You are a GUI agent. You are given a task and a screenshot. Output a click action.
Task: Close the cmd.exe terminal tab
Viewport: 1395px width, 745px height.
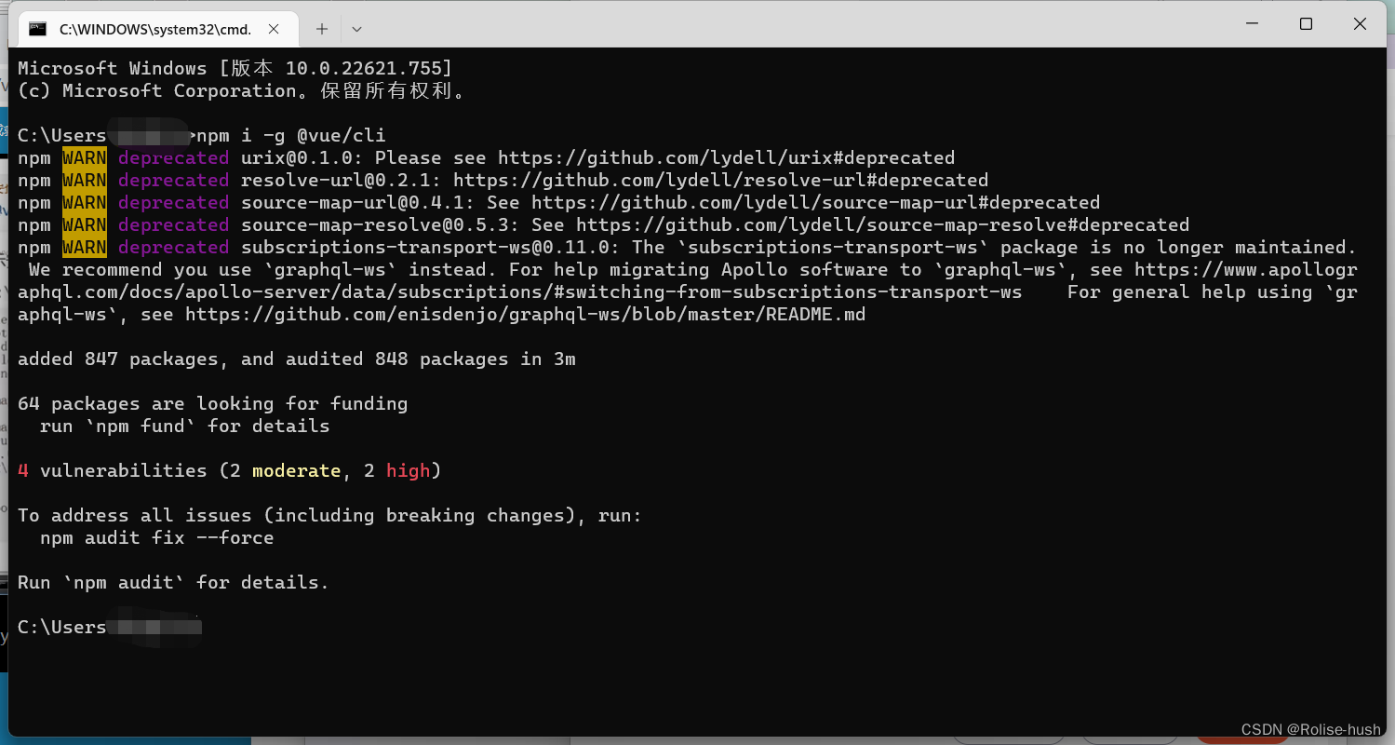pyautogui.click(x=274, y=29)
